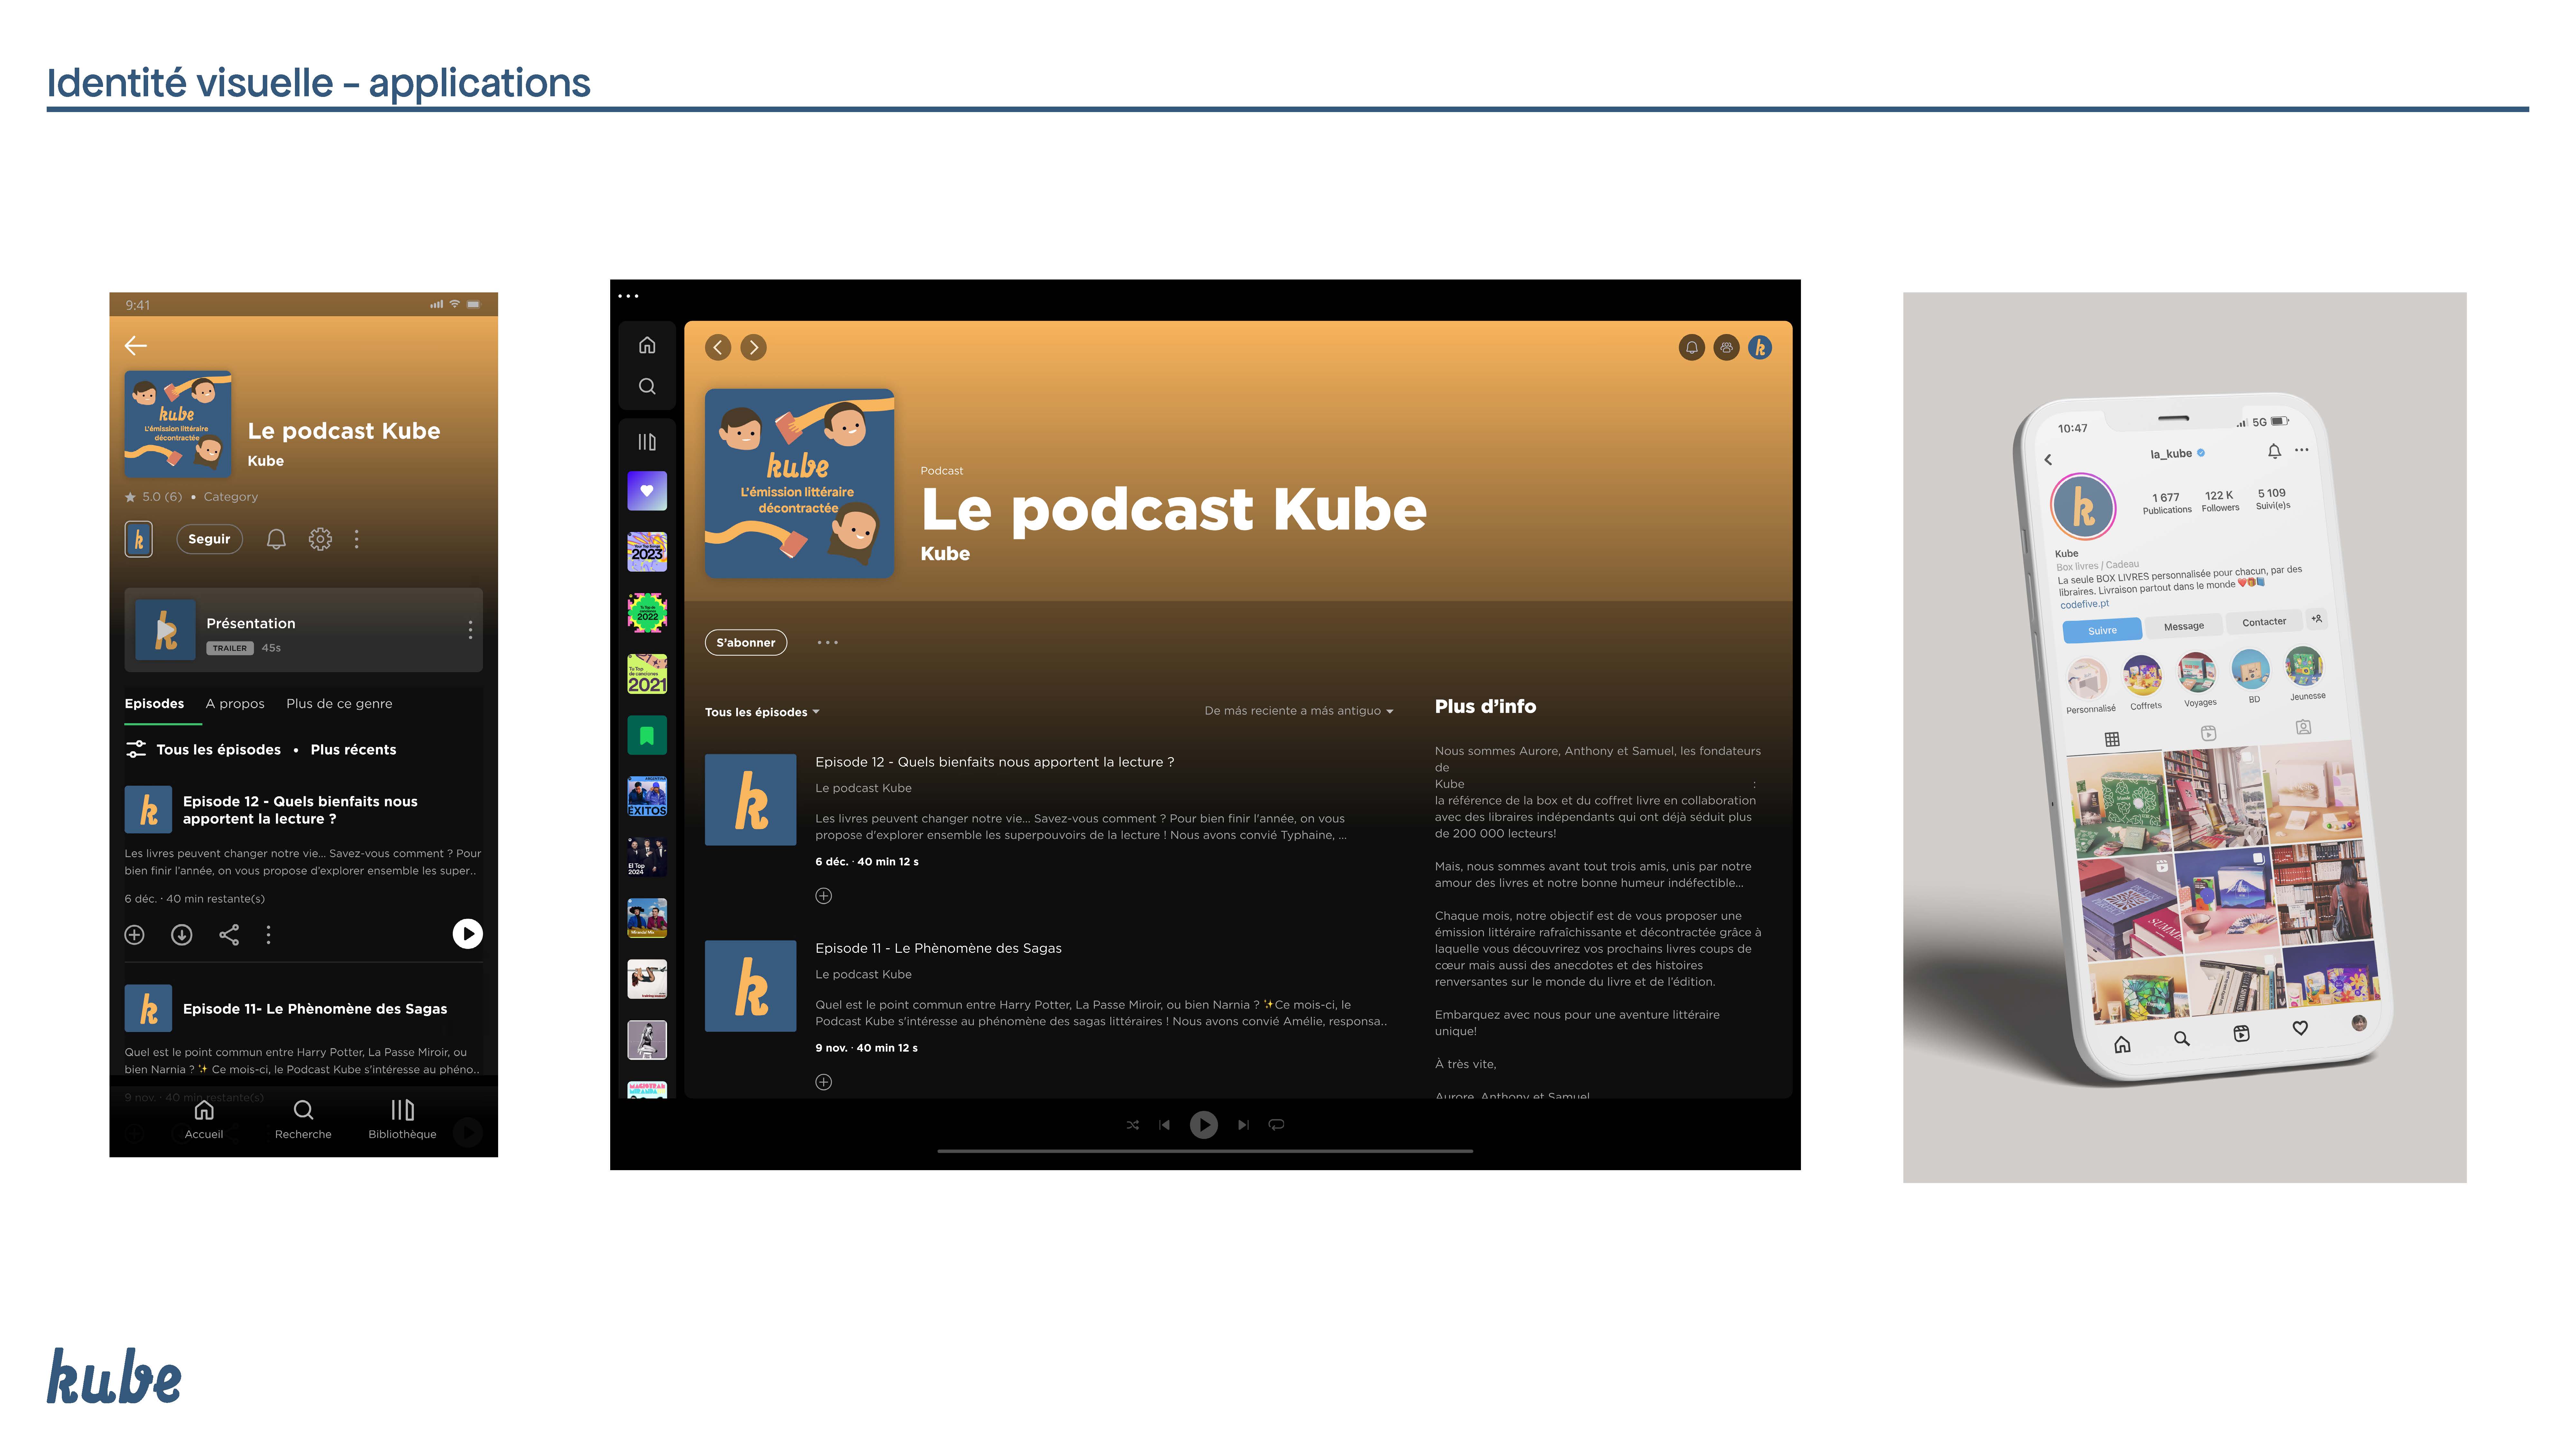Tap the filter sliders icon next to Tous les épisodes
Viewport: 2576px width, 1449px height.
click(136, 749)
